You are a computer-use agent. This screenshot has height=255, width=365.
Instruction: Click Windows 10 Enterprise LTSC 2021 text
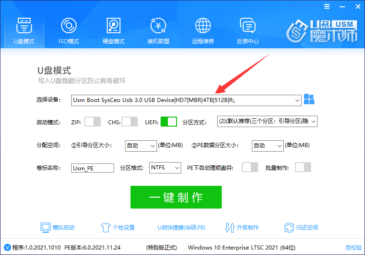click(x=242, y=248)
